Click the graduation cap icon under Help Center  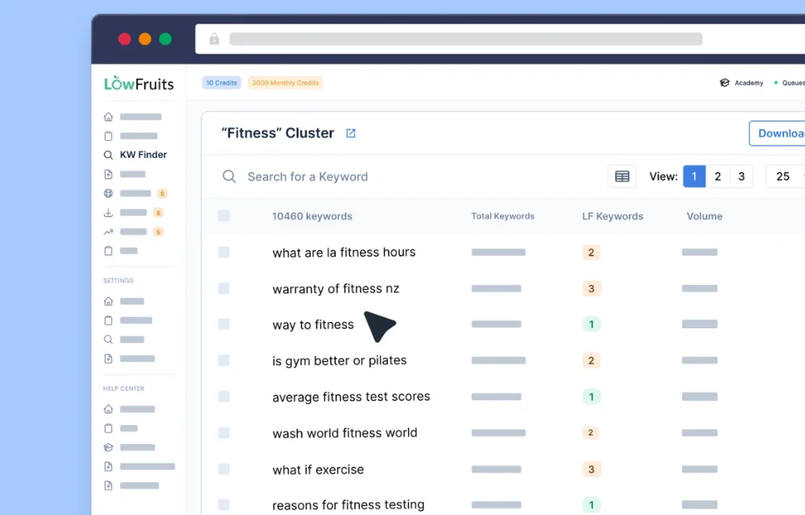108,447
